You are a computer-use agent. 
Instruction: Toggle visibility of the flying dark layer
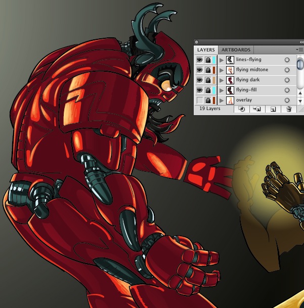[x=199, y=80]
